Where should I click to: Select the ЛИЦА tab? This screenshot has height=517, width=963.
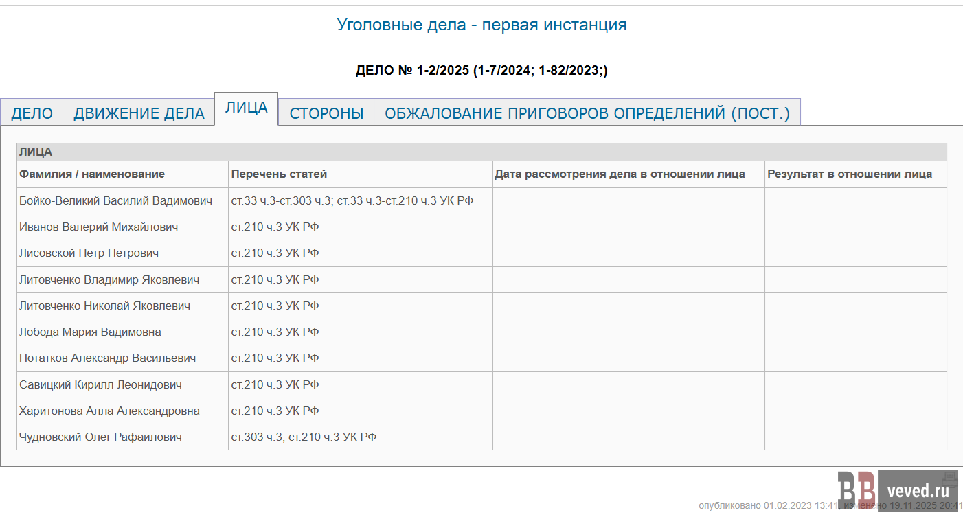pos(246,108)
